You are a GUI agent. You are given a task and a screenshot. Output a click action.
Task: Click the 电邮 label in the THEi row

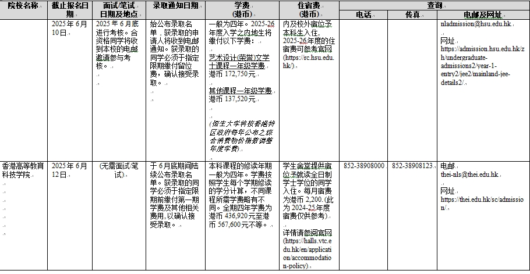click(447, 166)
